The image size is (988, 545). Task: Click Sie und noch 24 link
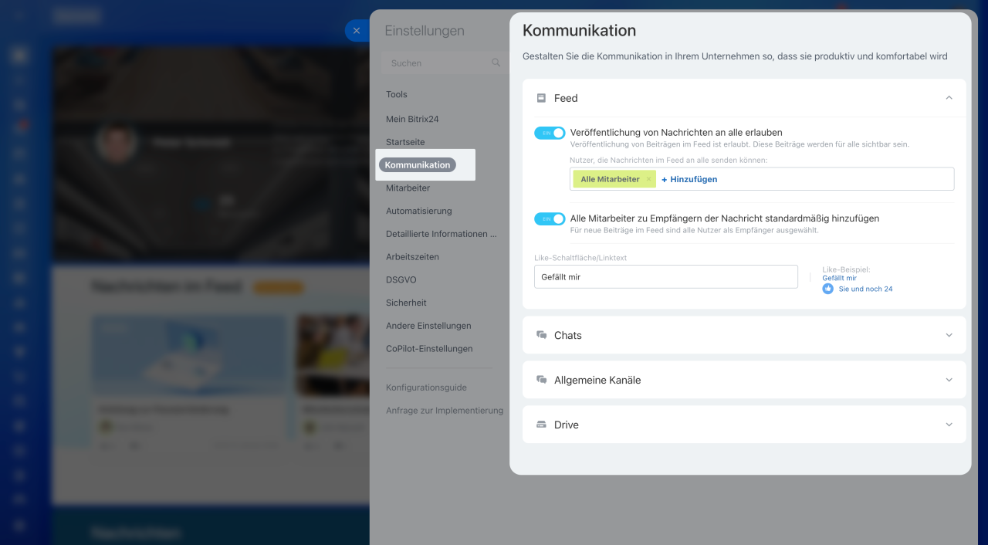tap(865, 289)
